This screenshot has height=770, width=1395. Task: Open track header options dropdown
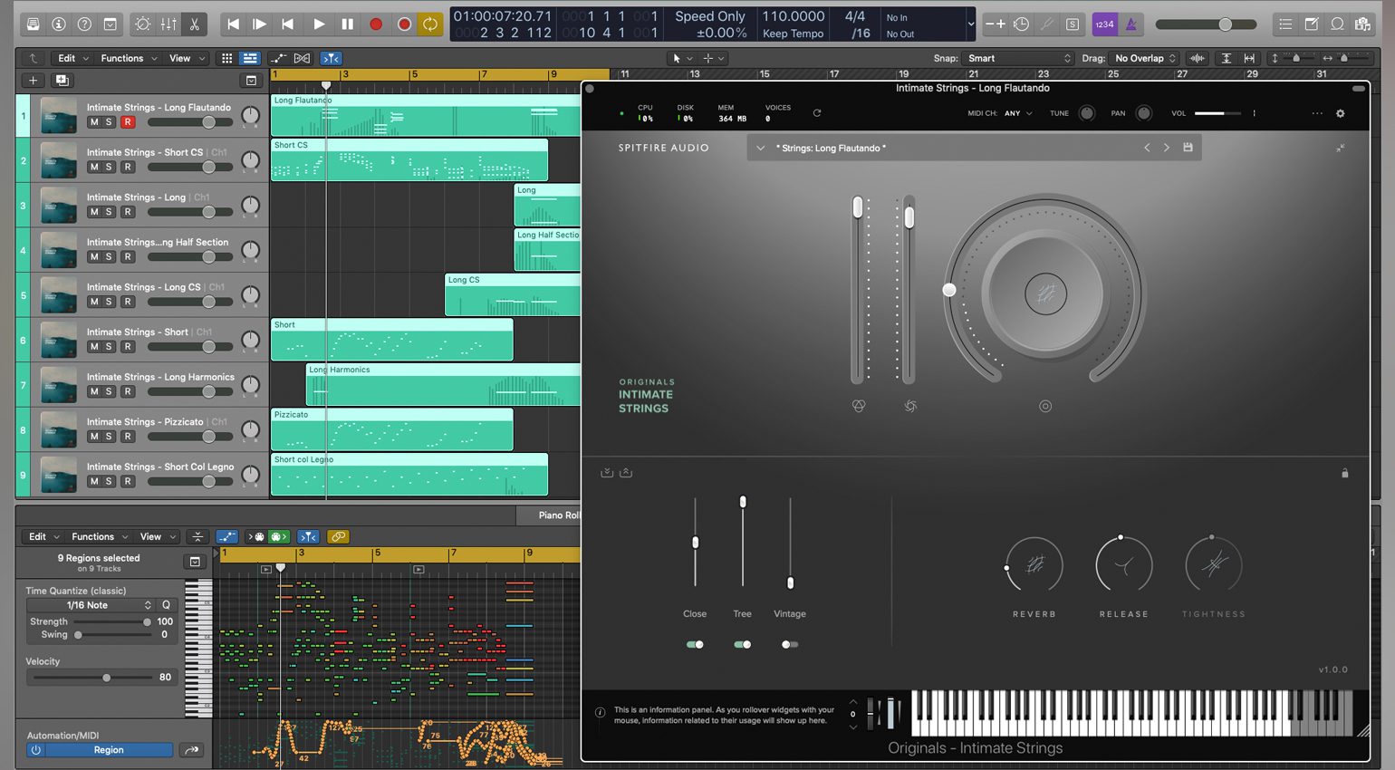coord(251,81)
